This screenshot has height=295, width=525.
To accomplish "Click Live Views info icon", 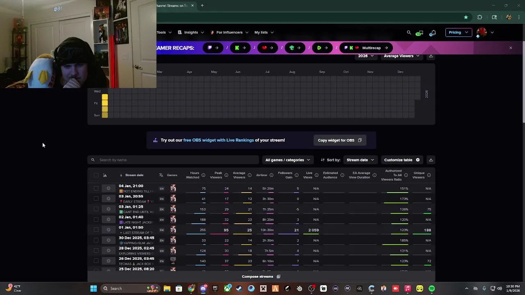I will click(316, 175).
